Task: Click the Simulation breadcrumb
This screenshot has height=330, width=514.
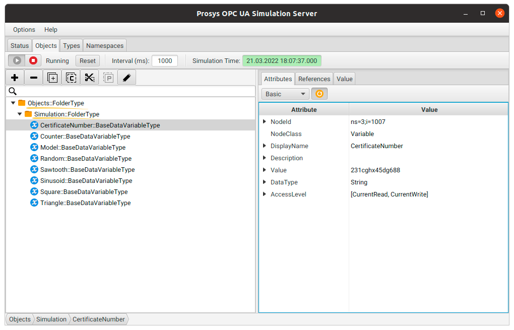Action: coord(51,319)
